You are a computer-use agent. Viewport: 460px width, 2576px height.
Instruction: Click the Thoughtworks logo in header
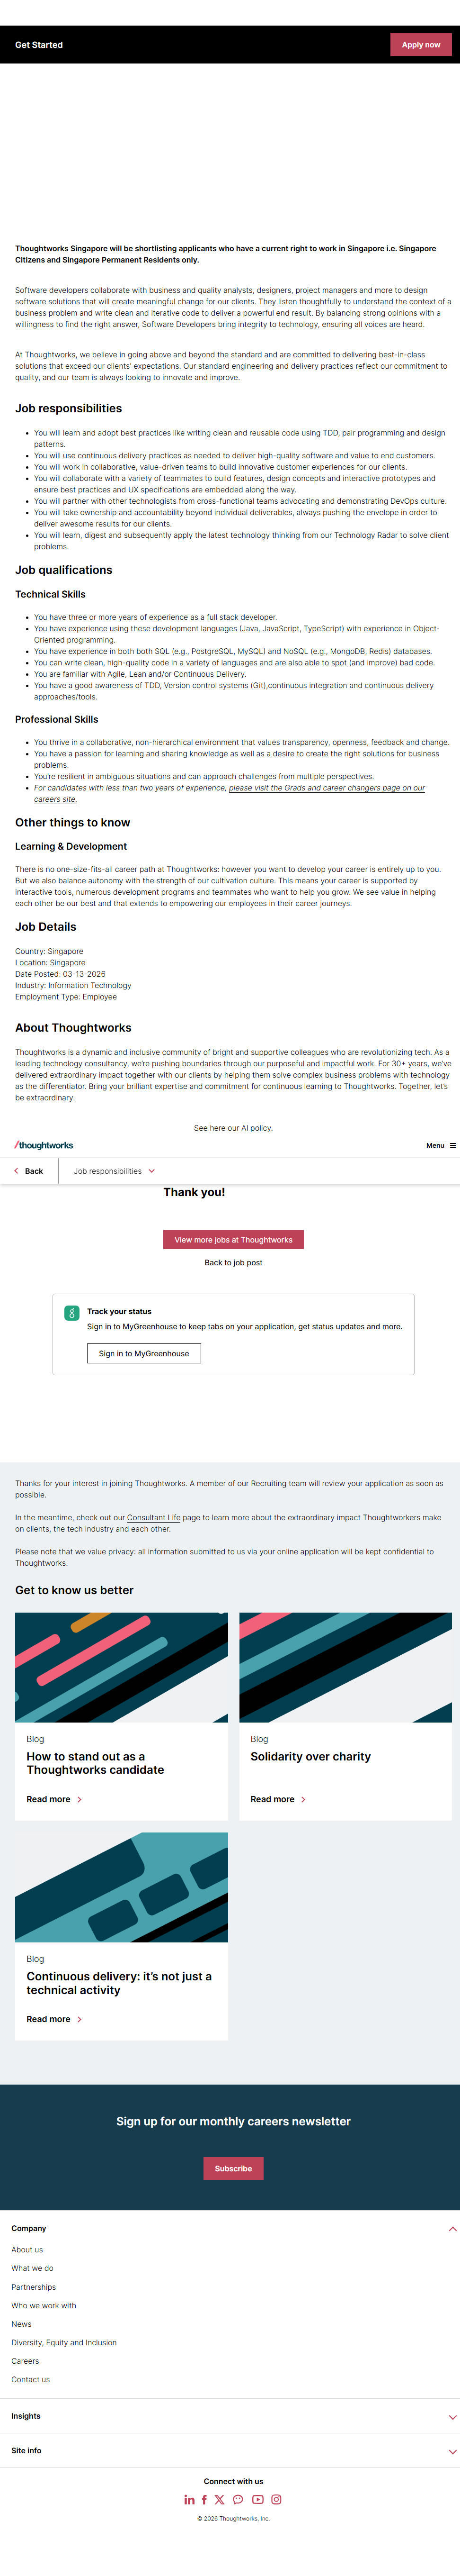[x=44, y=1145]
